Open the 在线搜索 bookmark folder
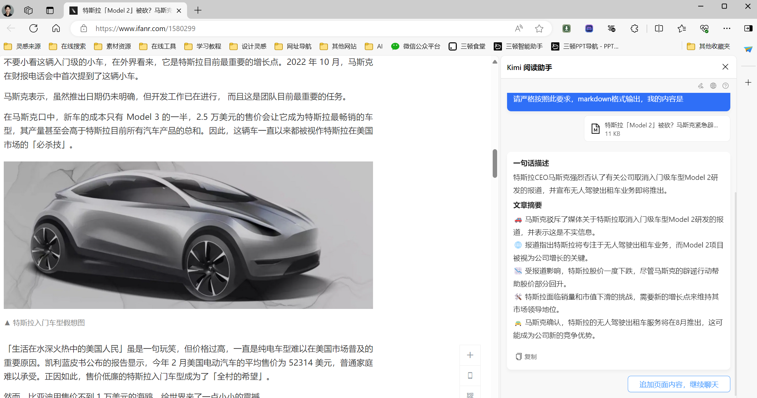The height and width of the screenshot is (398, 757). pyautogui.click(x=68, y=46)
